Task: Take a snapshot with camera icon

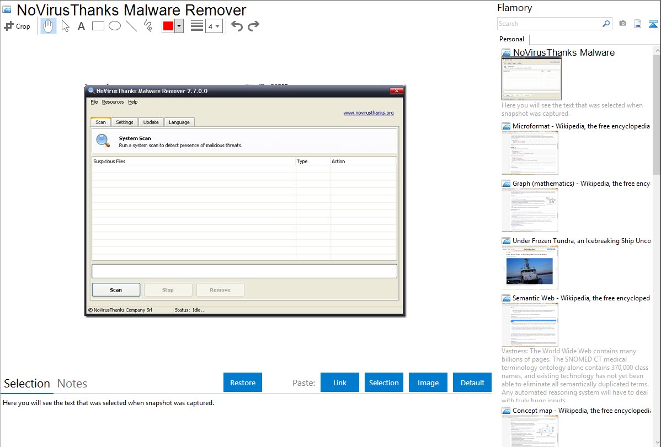Action: coord(622,24)
